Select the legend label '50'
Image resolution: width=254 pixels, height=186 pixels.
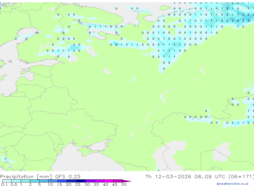point(124,184)
